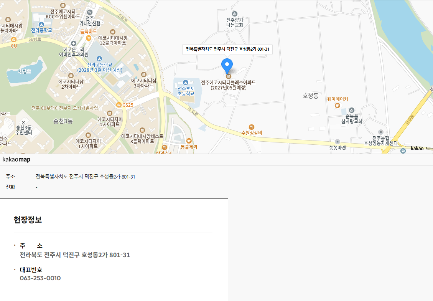Click the 쏭쏭마켓 shop icon
The height and width of the screenshot is (301, 433).
click(x=337, y=142)
